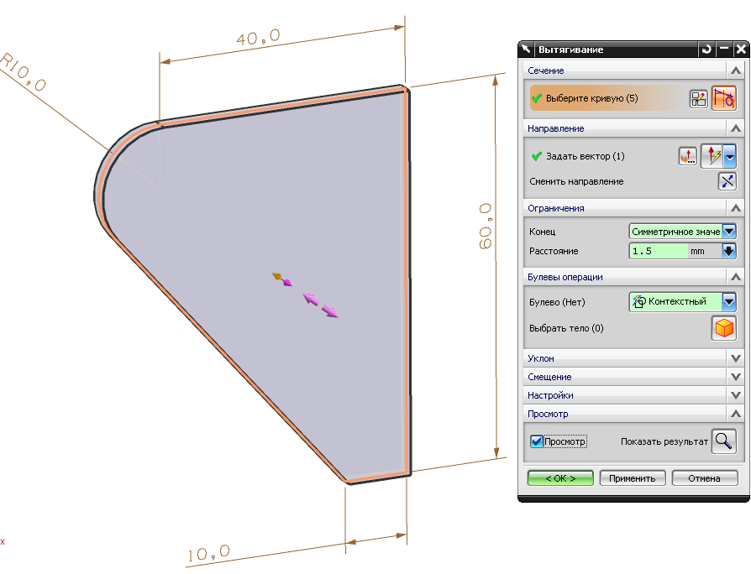Click the show result magnifier icon
Viewport: 751px width, 574px height.
[724, 441]
